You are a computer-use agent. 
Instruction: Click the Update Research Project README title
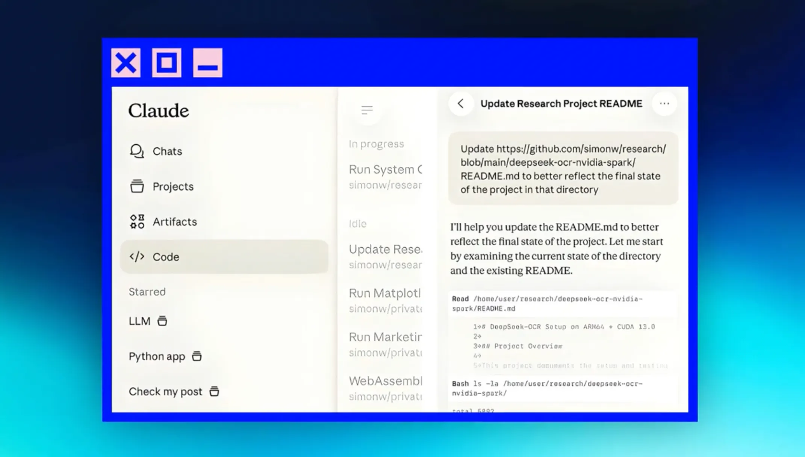tap(561, 104)
